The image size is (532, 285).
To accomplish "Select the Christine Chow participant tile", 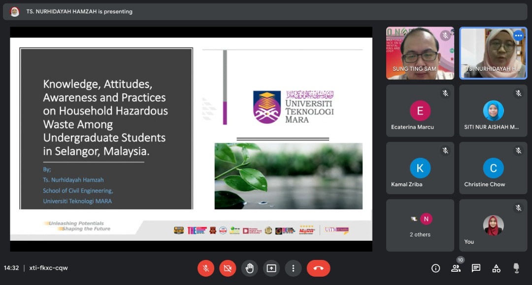I will 493,168.
